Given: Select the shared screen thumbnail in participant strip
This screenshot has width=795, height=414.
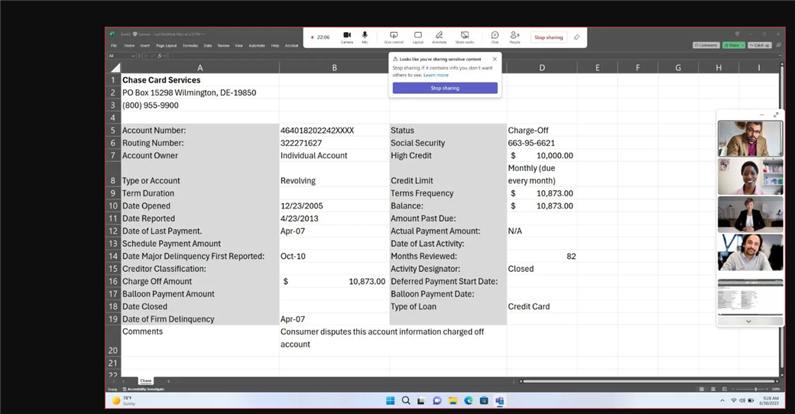Looking at the screenshot, I should (x=750, y=297).
